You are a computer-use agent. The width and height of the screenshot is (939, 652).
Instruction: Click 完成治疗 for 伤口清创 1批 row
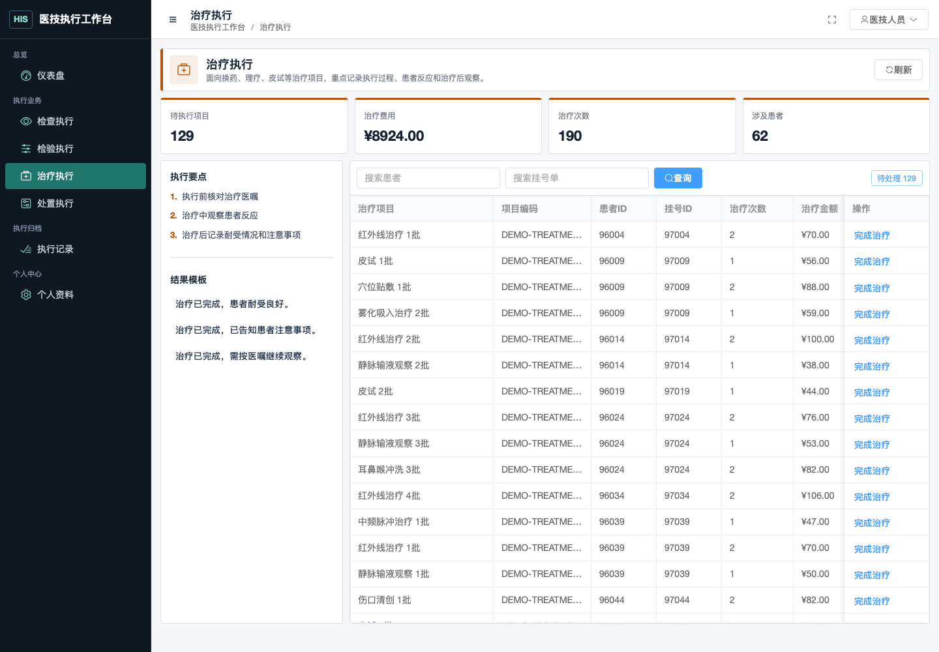pos(872,600)
